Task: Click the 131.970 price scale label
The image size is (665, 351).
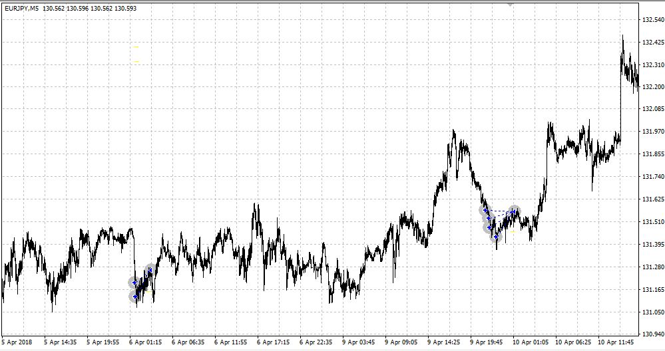Action: (653, 132)
